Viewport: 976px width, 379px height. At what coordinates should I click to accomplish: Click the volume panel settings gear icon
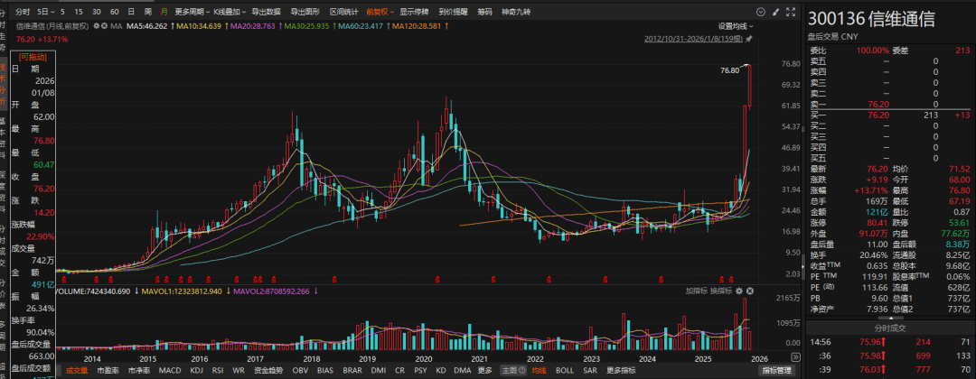pos(739,291)
